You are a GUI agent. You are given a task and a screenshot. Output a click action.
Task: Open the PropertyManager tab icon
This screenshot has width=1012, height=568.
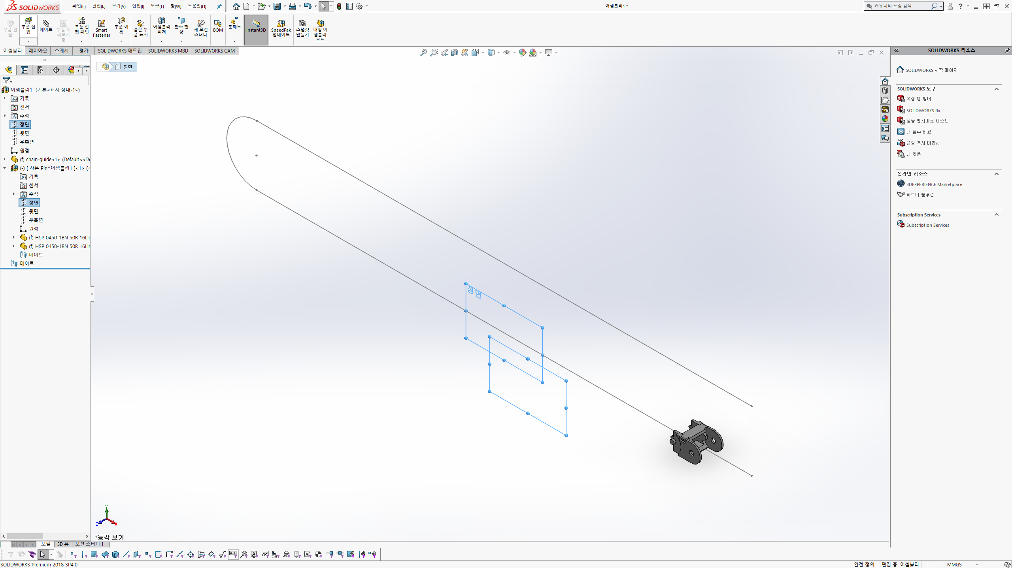point(25,70)
